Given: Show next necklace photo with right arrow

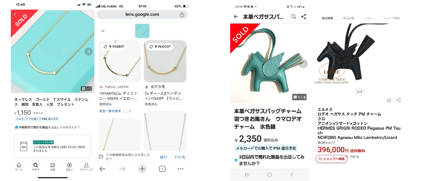Looking at the screenshot, I should click(x=89, y=52).
